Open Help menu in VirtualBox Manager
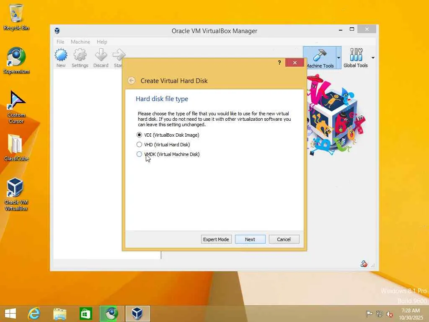 (x=102, y=42)
